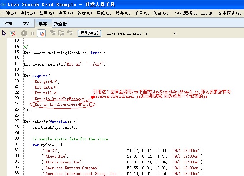Open the 禁用(S) menu
The height and width of the screenshot is (176, 244).
47,13
